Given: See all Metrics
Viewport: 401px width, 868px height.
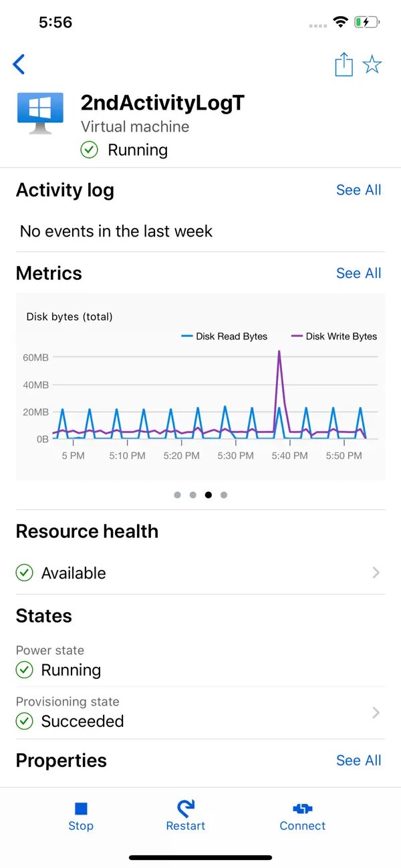Looking at the screenshot, I should 358,273.
